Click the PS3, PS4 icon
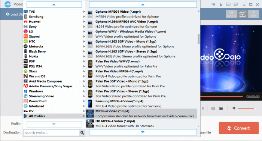262x141 pixels. [25, 66]
